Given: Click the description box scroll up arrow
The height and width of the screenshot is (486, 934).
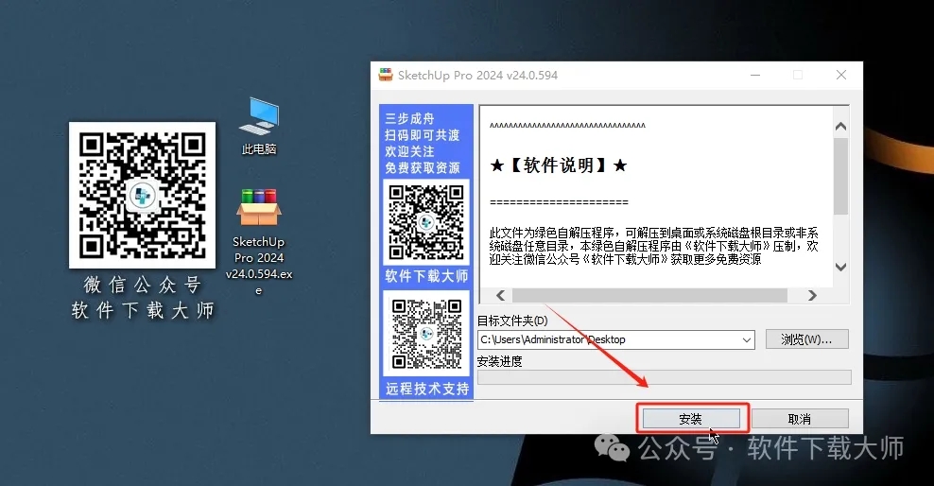Looking at the screenshot, I should 840,127.
